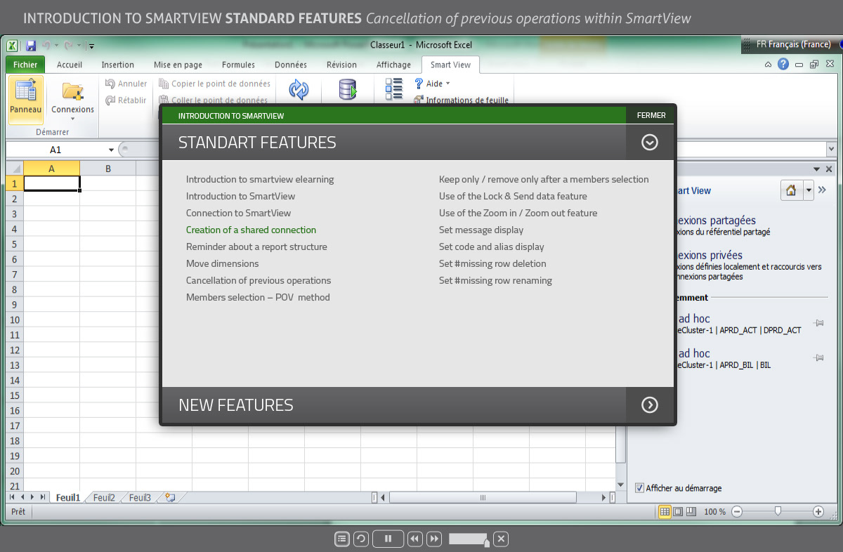Click the player rewind button
Image resolution: width=843 pixels, height=552 pixels.
(x=415, y=539)
